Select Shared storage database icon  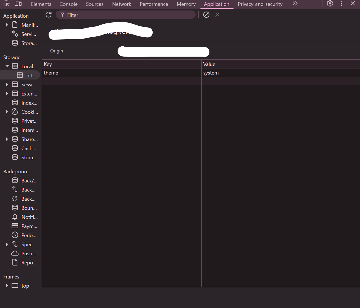tap(15, 139)
